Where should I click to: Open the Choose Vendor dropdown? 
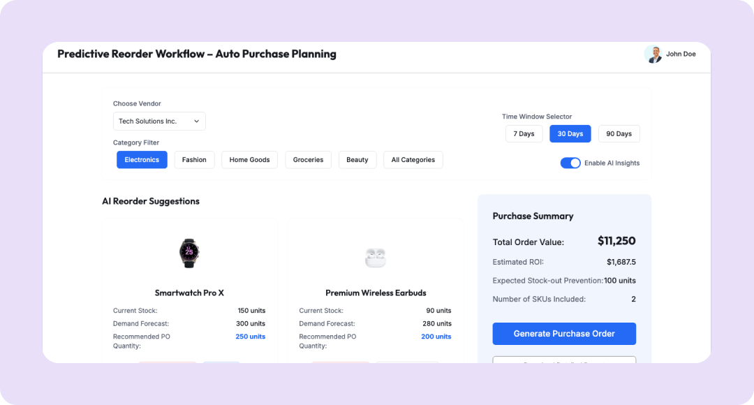point(159,121)
